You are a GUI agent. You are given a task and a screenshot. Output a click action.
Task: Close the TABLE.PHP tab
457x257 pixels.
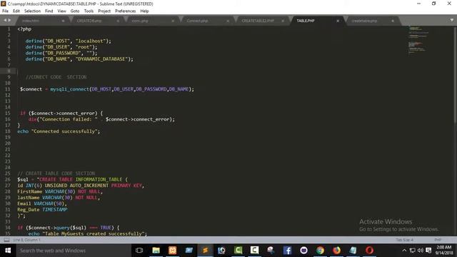[x=338, y=21]
